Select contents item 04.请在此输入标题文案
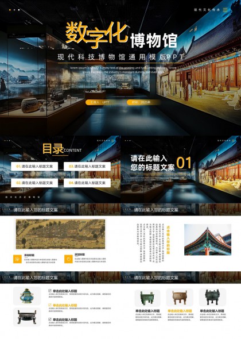The width and height of the screenshot is (241, 339). 87,183
